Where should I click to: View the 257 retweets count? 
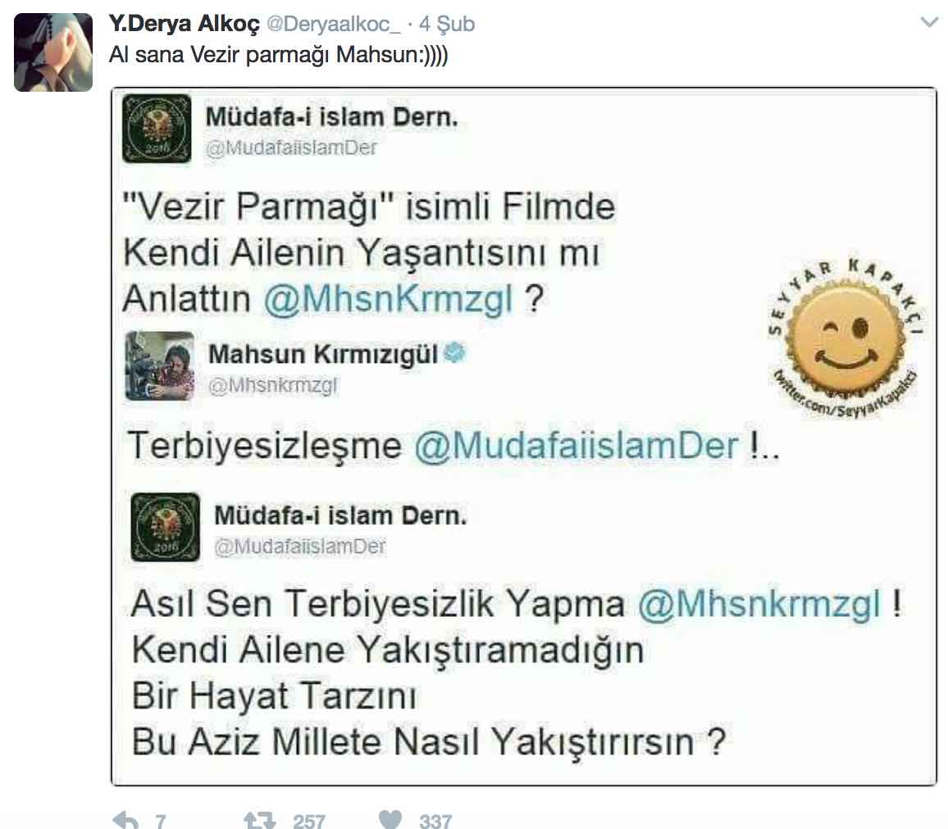(309, 821)
